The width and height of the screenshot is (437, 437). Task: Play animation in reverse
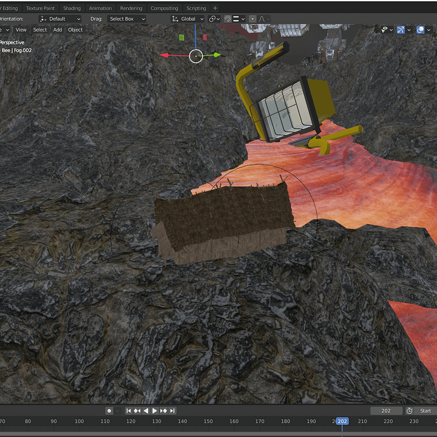click(x=146, y=410)
